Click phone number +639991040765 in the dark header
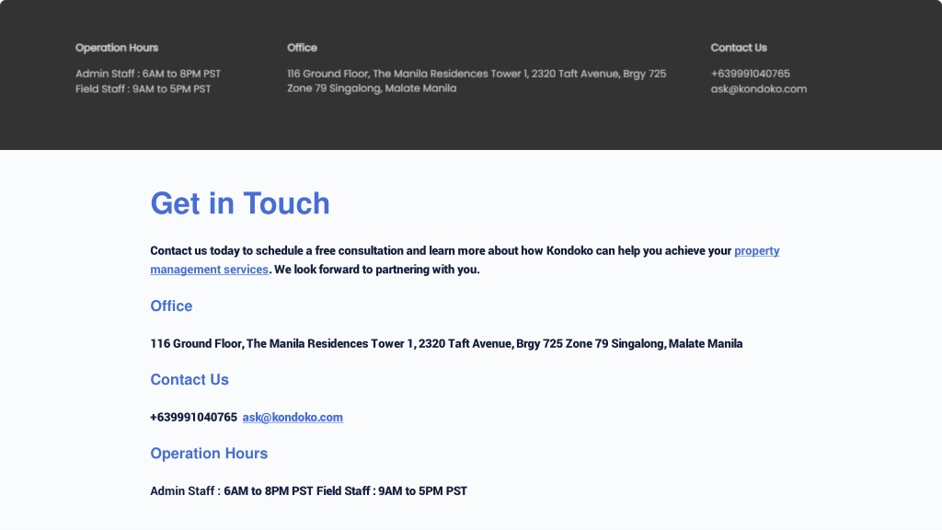942x530 pixels. (750, 74)
